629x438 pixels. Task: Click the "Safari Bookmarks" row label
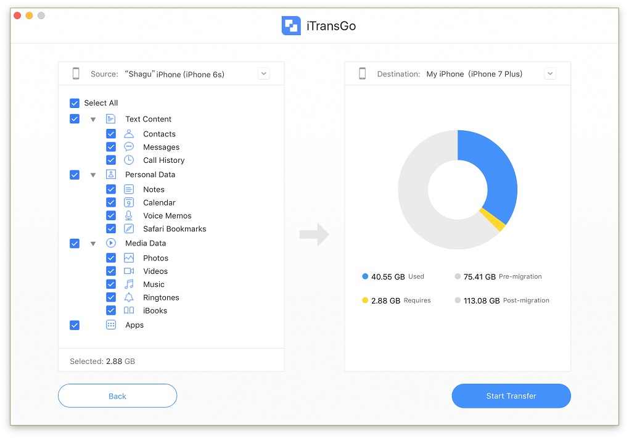tap(175, 229)
